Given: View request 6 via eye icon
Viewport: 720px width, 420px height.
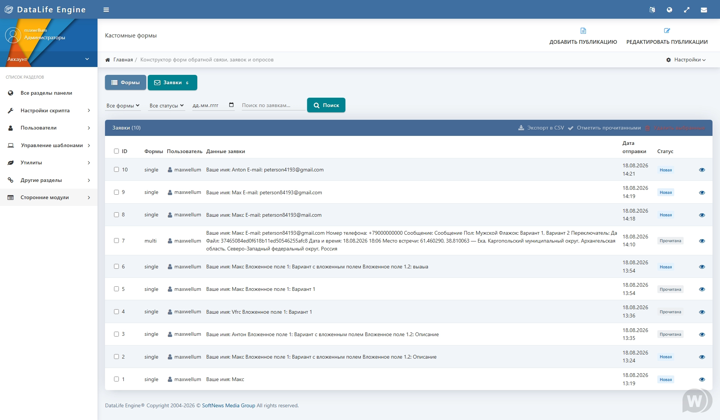Looking at the screenshot, I should (x=702, y=267).
